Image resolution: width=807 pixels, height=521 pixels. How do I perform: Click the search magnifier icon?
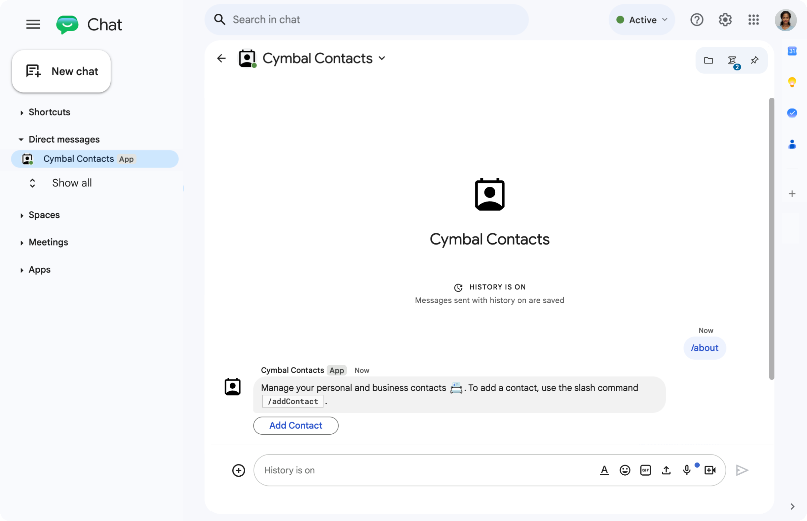(220, 19)
